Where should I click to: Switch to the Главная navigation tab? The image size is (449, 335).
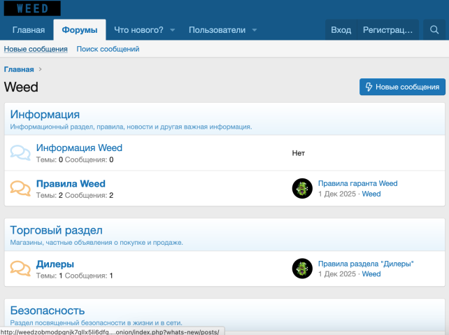click(28, 30)
